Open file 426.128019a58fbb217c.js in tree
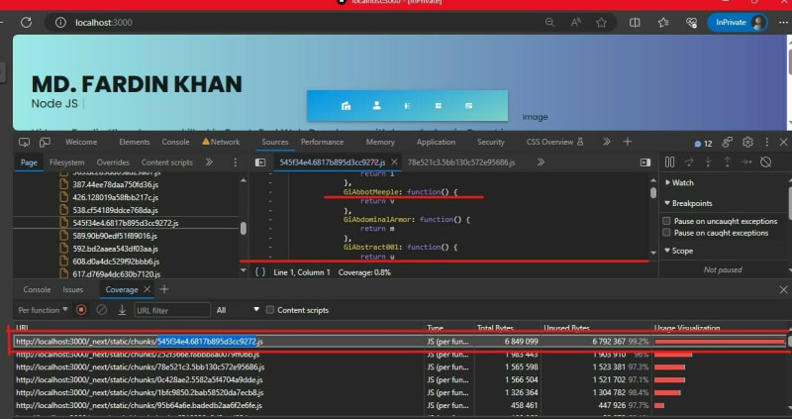792x419 pixels. click(115, 197)
